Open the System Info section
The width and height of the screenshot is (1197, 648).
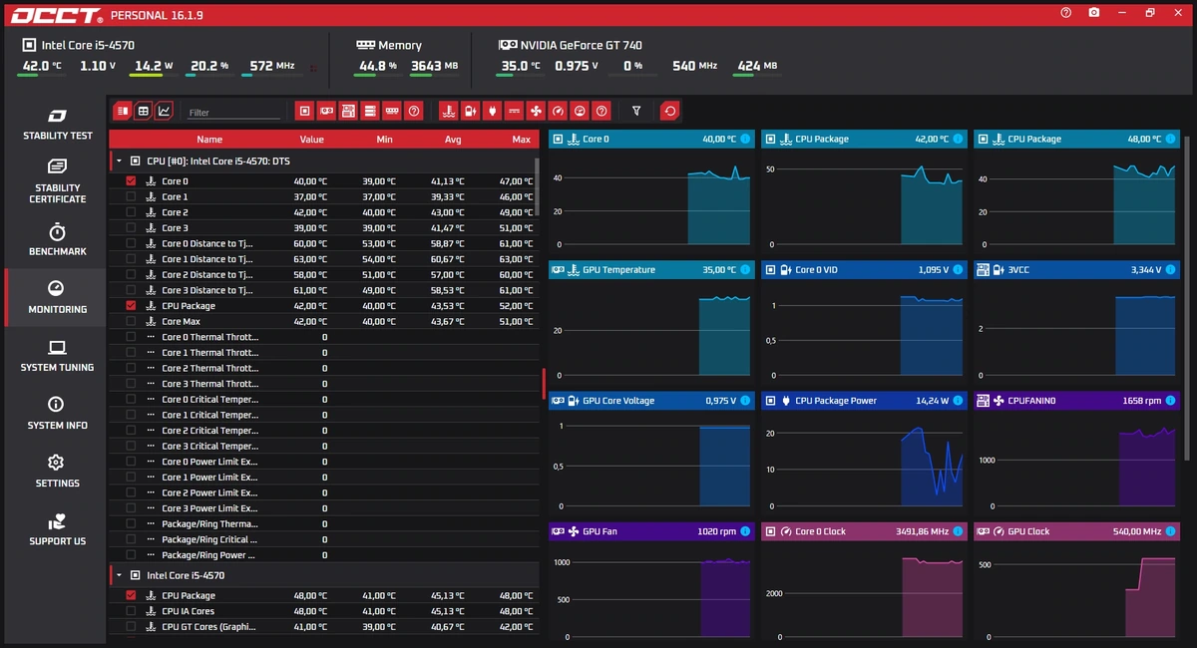[57, 413]
